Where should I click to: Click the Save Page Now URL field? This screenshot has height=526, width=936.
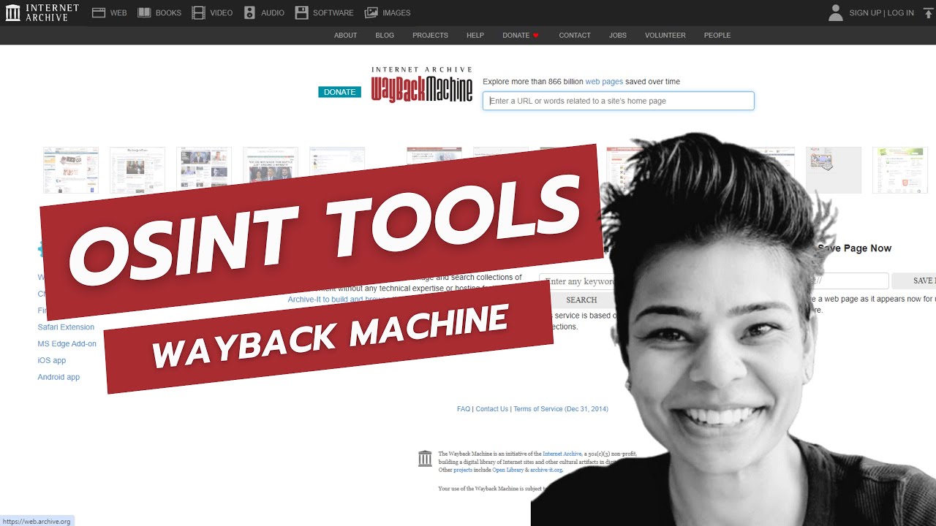tap(852, 281)
